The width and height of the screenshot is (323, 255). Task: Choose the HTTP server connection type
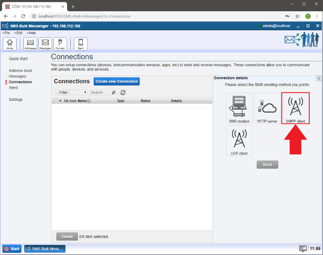(x=267, y=108)
